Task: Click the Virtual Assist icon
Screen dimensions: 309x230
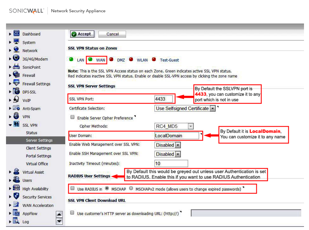Action: [x=16, y=172]
